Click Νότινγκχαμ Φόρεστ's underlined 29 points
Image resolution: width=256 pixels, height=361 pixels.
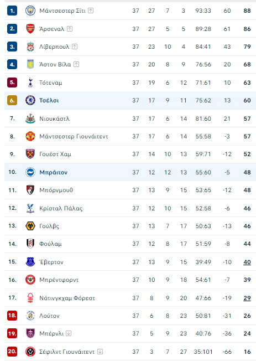coord(247,298)
